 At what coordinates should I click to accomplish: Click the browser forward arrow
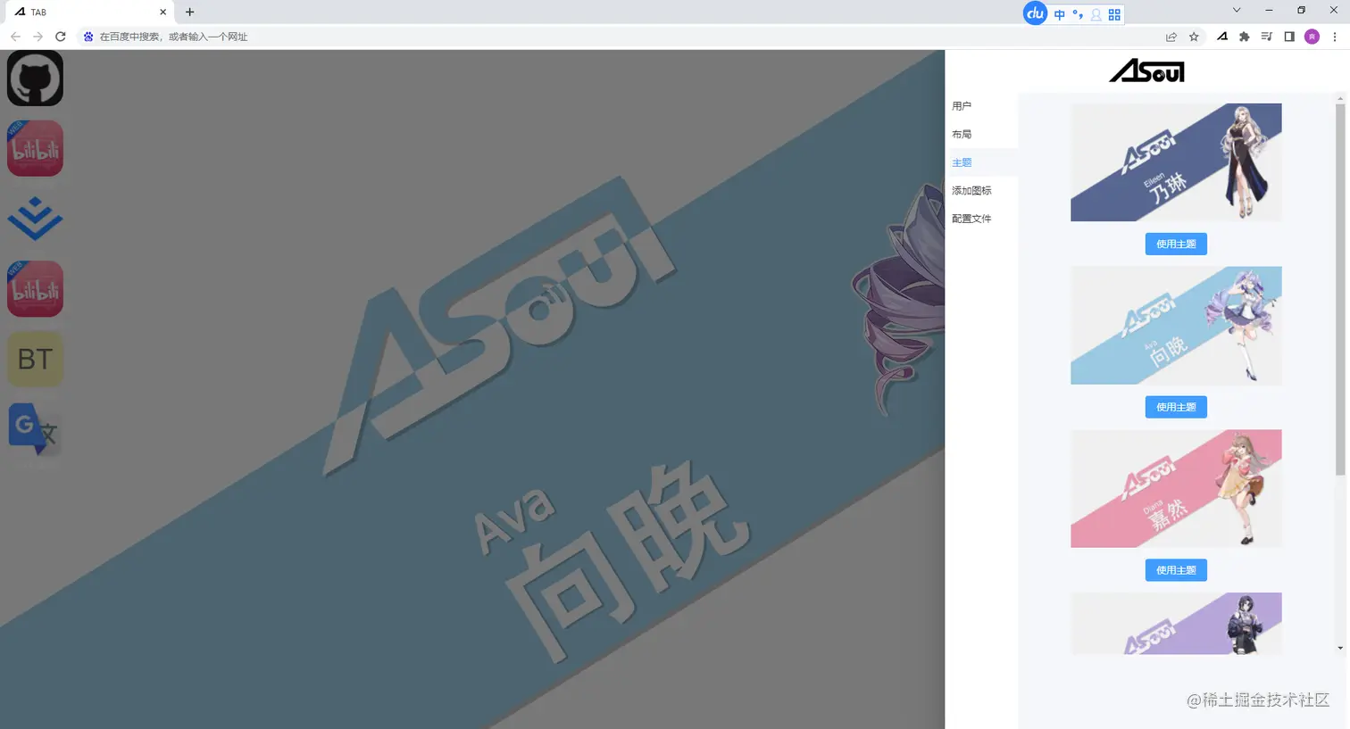coord(37,37)
